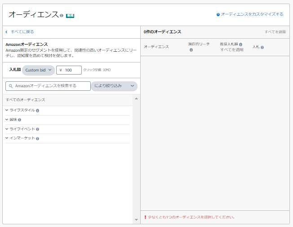The image size is (293, 227).
Task: Click the オーディエンス column header
Action: coord(156,47)
